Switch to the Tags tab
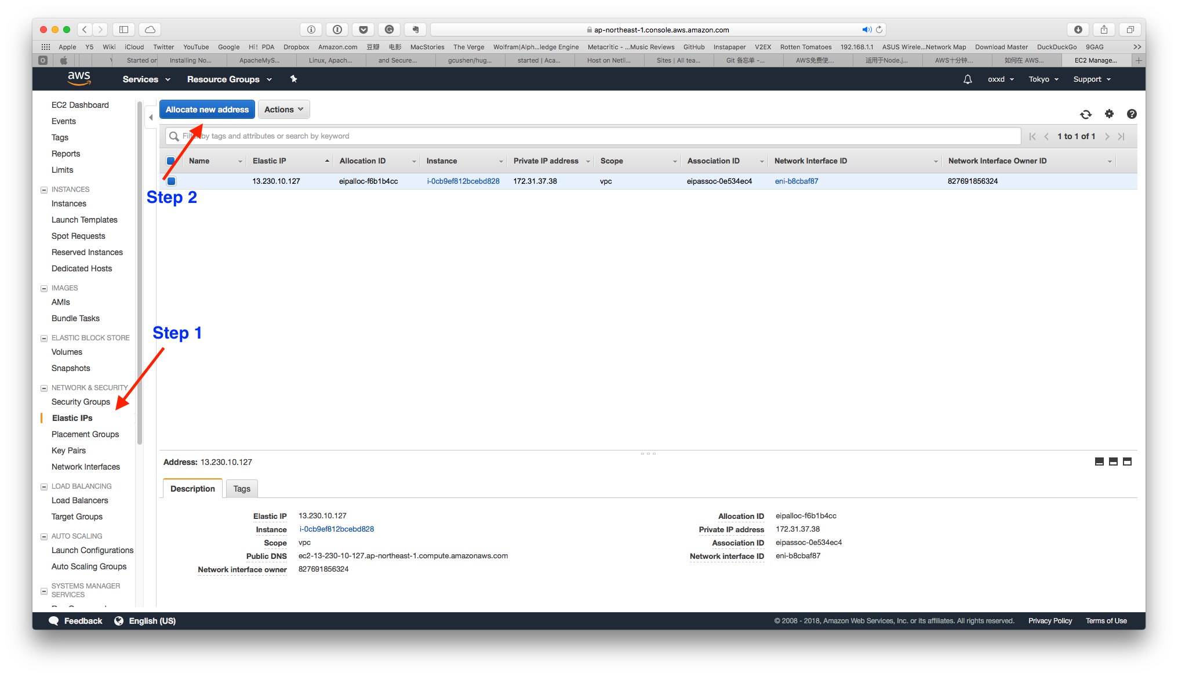The height and width of the screenshot is (676, 1178). tap(242, 489)
